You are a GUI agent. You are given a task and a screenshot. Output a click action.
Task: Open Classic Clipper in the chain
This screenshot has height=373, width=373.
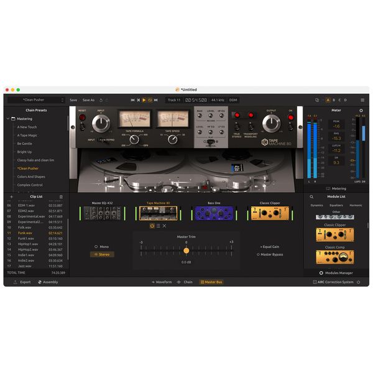click(x=270, y=213)
